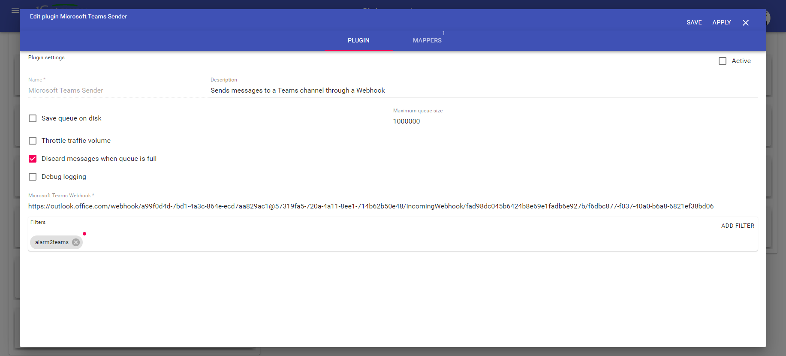
Task: Switch to the MAPPERS tab
Action: point(427,40)
